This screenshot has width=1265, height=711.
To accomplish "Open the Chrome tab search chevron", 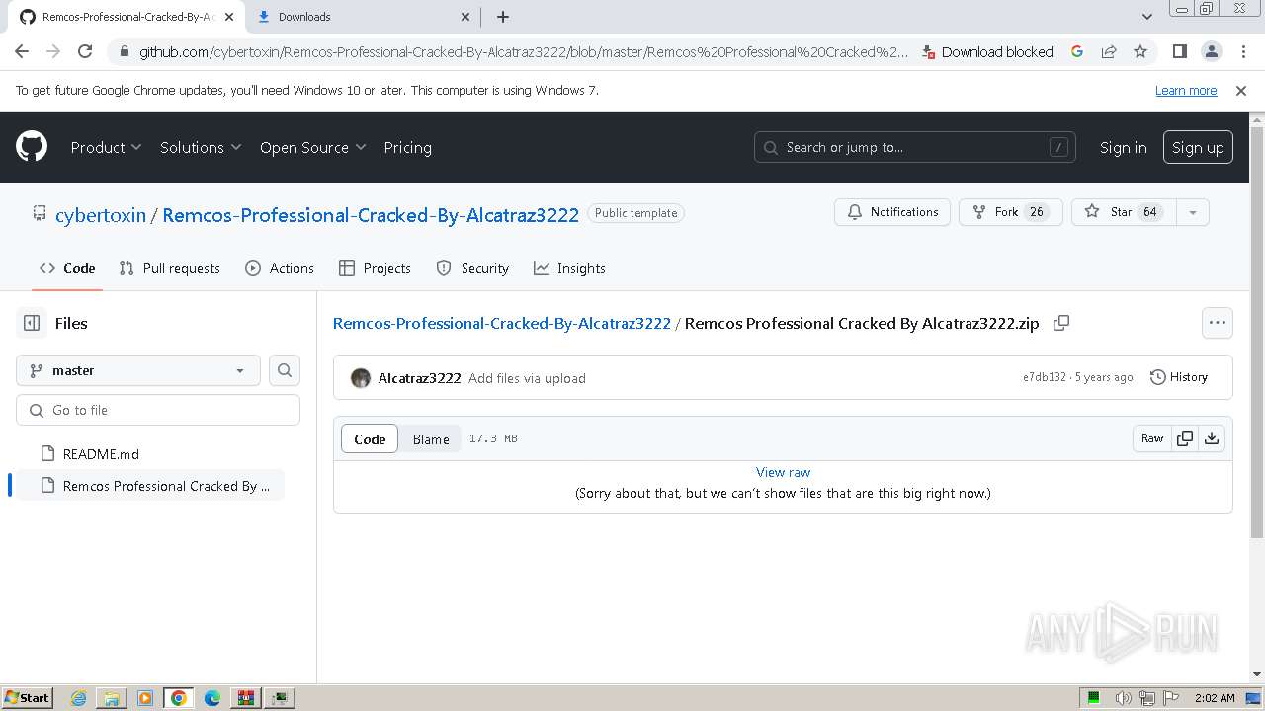I will tap(1146, 17).
